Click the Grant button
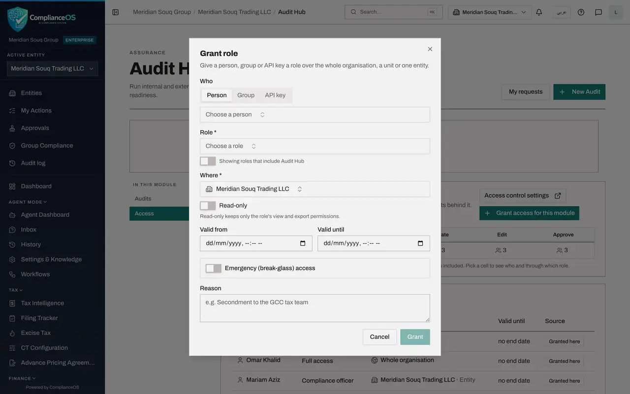The image size is (630, 394). 415,337
